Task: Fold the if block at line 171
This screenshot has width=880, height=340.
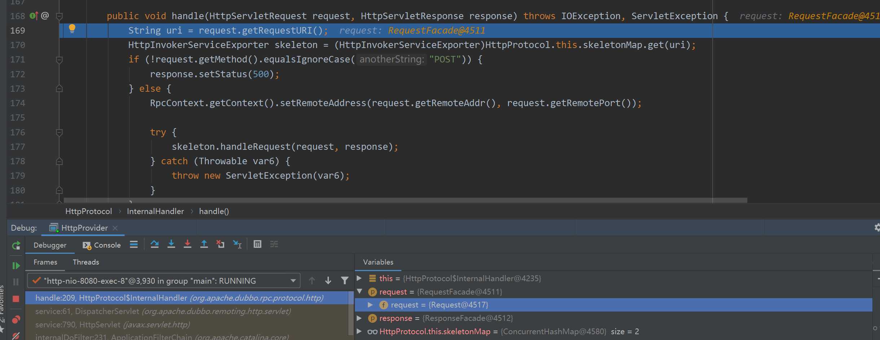Action: [x=60, y=60]
